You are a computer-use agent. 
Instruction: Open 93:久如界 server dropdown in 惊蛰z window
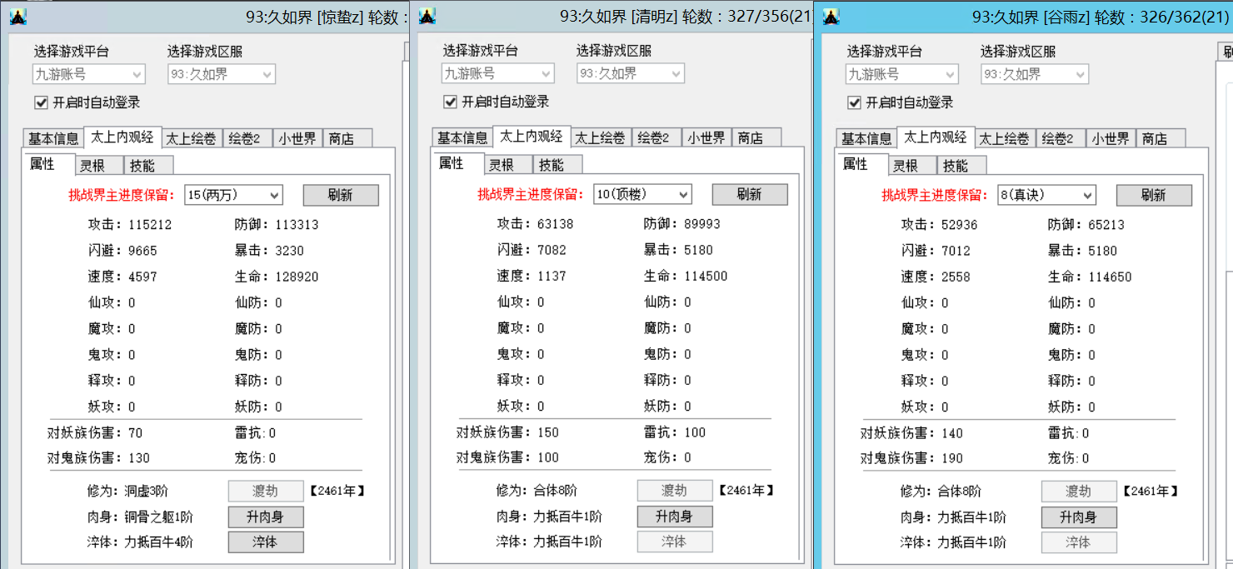click(222, 74)
